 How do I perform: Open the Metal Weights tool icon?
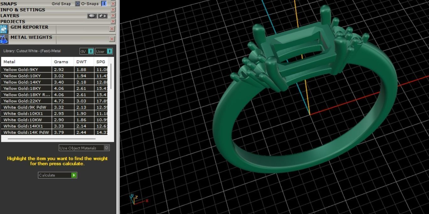4,40
